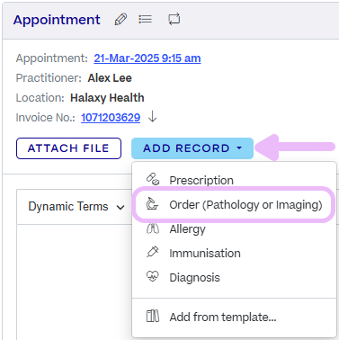Select Add from template option
This screenshot has width=339, height=340.
click(234, 317)
